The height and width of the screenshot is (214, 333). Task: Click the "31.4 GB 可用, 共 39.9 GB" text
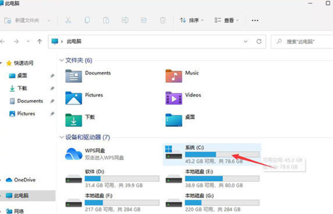point(114,185)
